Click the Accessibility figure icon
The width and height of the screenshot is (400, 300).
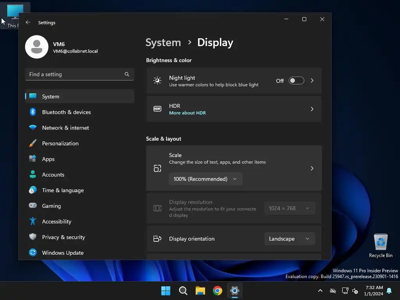[33, 221]
